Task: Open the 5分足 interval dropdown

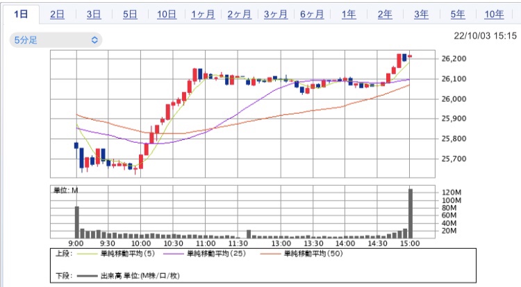Action: (x=56, y=40)
